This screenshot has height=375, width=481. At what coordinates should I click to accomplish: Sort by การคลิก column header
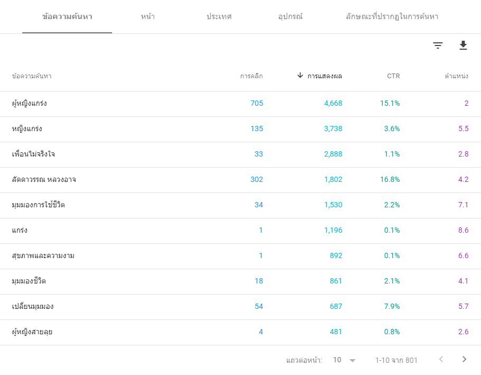coord(251,76)
